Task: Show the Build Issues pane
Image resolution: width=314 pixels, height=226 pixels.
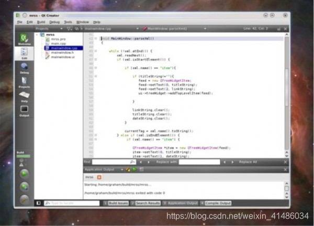Action: pyautogui.click(x=116, y=203)
